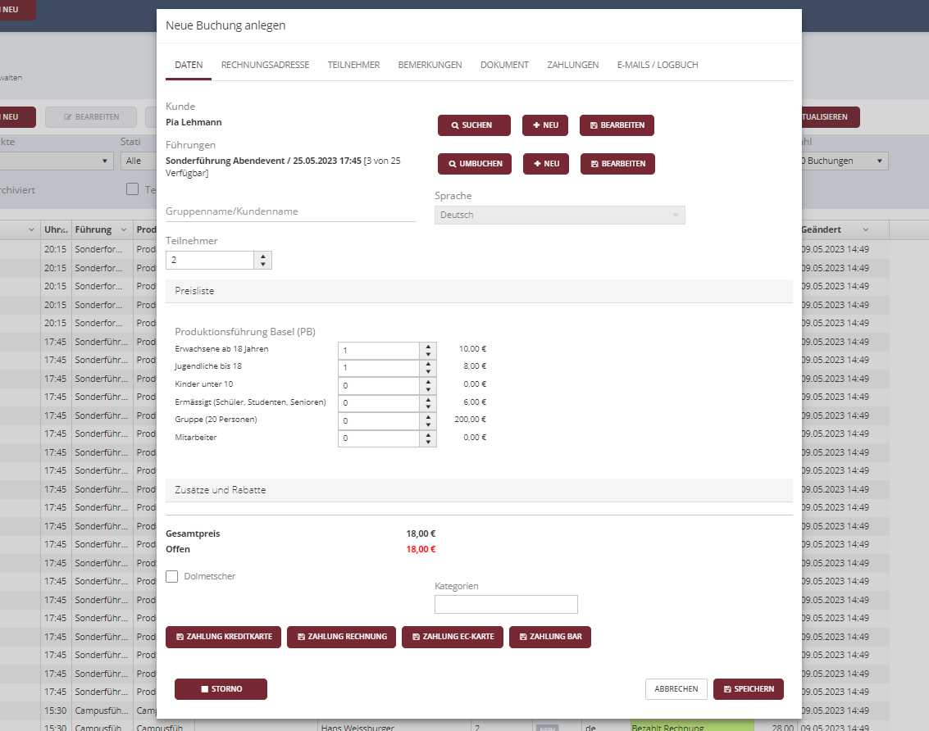This screenshot has width=929, height=731.
Task: Click Bearbeiten button in Führungen row
Action: pyautogui.click(x=617, y=164)
